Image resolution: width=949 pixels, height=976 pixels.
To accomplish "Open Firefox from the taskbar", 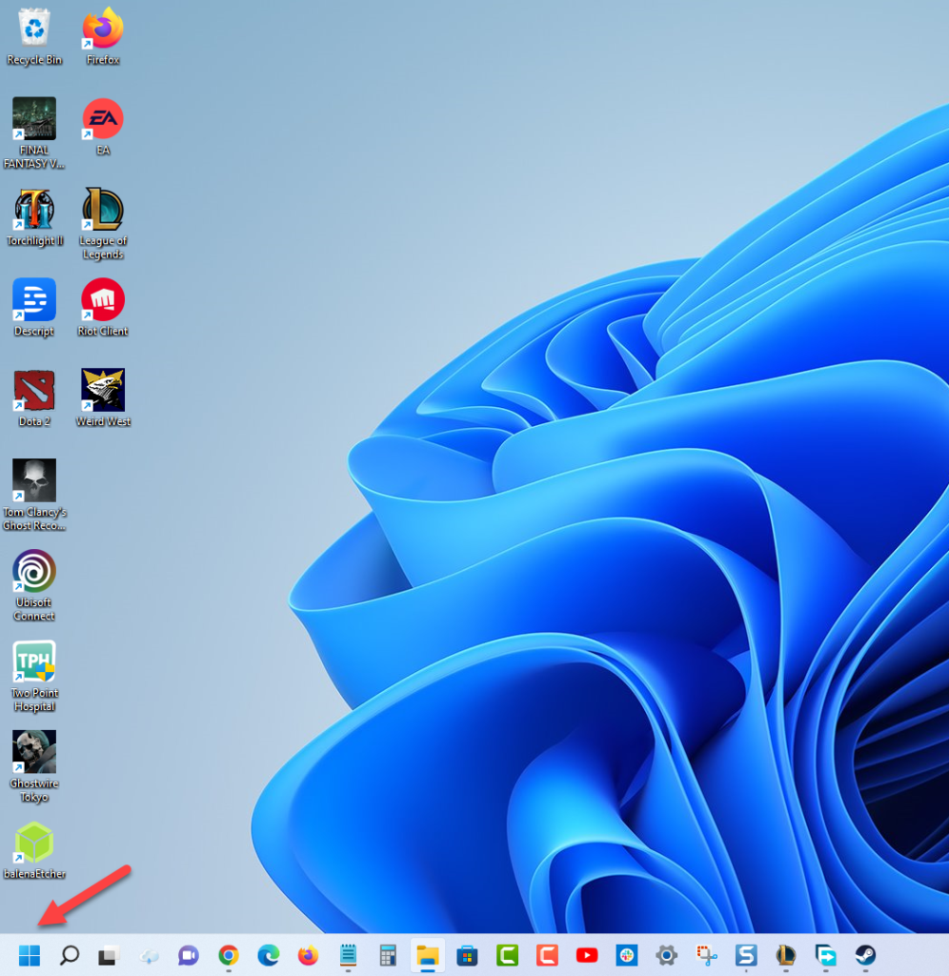I will [x=308, y=955].
